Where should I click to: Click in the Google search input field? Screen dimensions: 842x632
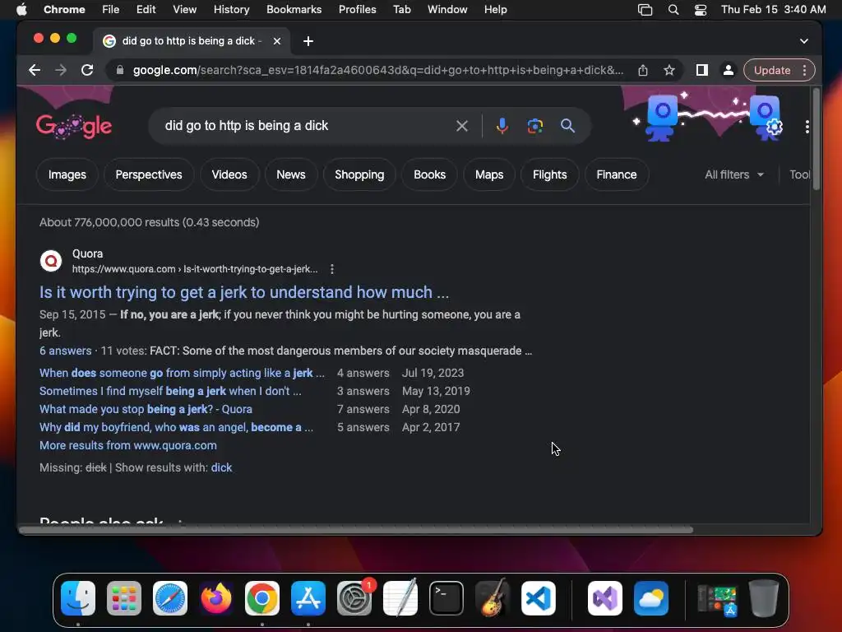pos(306,126)
